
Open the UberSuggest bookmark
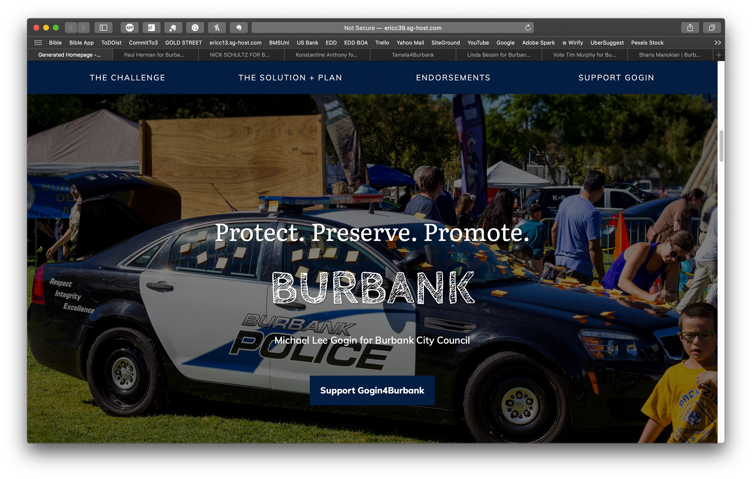tap(607, 43)
